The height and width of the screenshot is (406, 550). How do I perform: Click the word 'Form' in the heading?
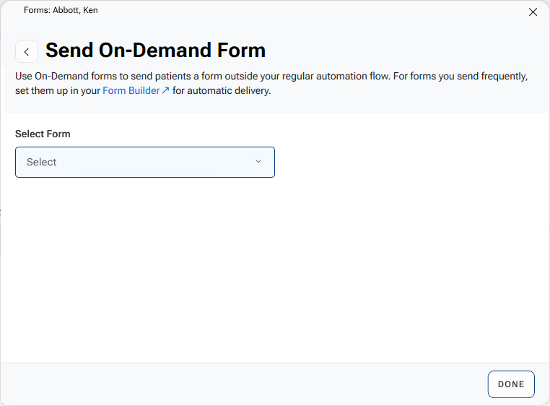pyautogui.click(x=241, y=51)
